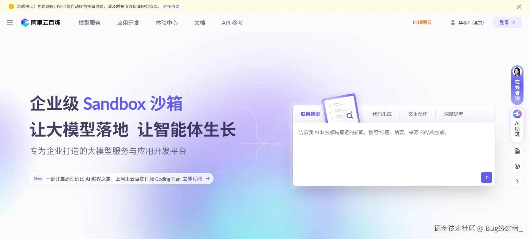Image resolution: width=529 pixels, height=239 pixels.
Task: Open the 华北2（北京） region selector
Action: (467, 23)
